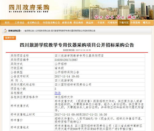Viewport: 154px width, 131px height.
Task: Open 曝光台 navigation tab
Action: click(x=147, y=23)
